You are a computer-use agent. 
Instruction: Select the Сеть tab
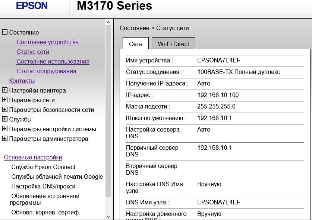135,44
